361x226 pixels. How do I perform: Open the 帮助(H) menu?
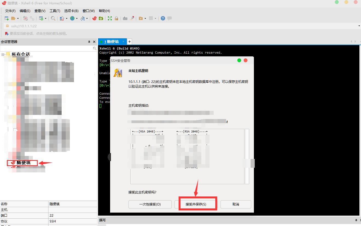click(104, 11)
